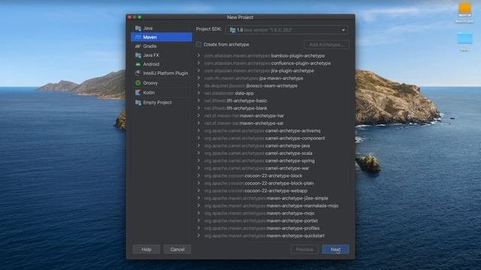The image size is (481, 270).
Task: Open the orange drive icon on desktop
Action: (464, 10)
